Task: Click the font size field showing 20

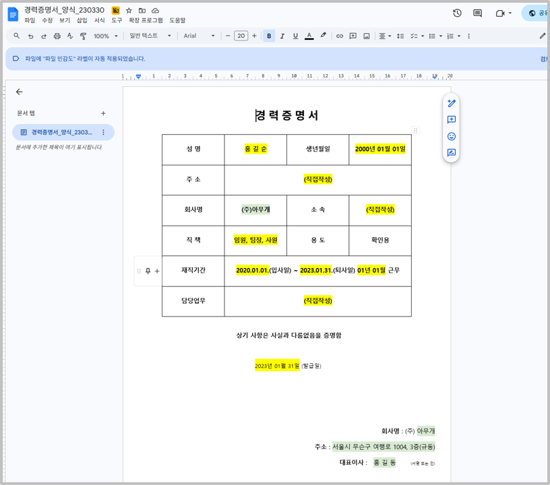Action: coord(241,36)
